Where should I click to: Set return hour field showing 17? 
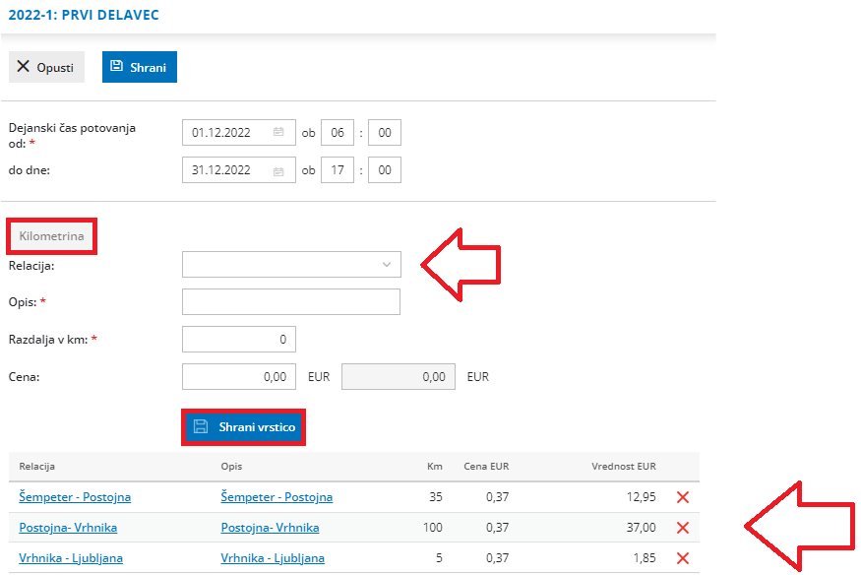coord(338,169)
